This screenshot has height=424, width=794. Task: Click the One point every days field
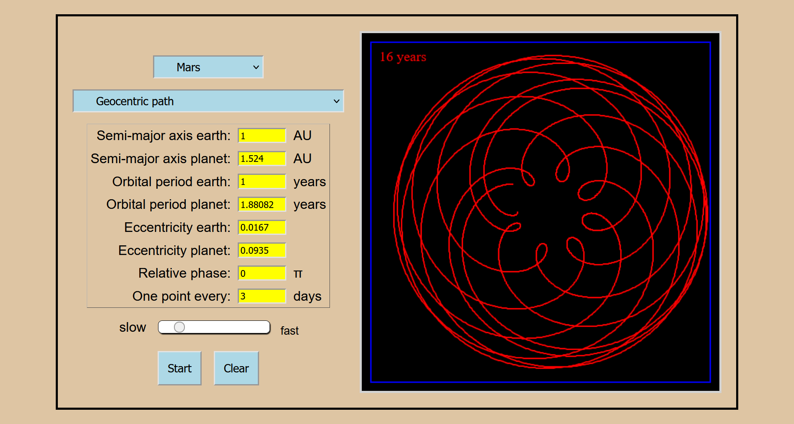[x=262, y=296]
